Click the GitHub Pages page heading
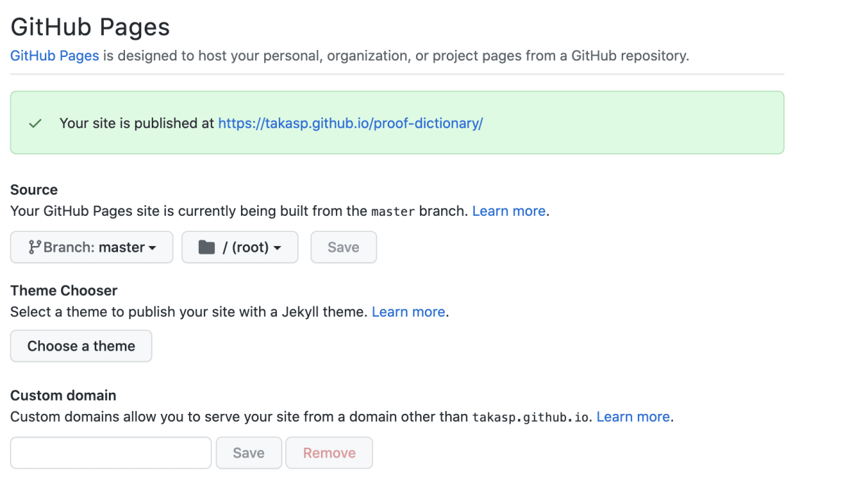 coord(90,27)
